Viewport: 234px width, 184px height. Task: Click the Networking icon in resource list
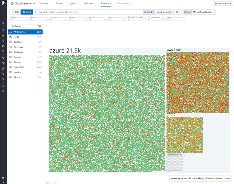11,67
